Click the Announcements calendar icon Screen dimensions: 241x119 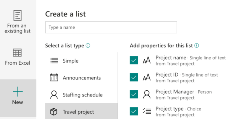point(54,78)
